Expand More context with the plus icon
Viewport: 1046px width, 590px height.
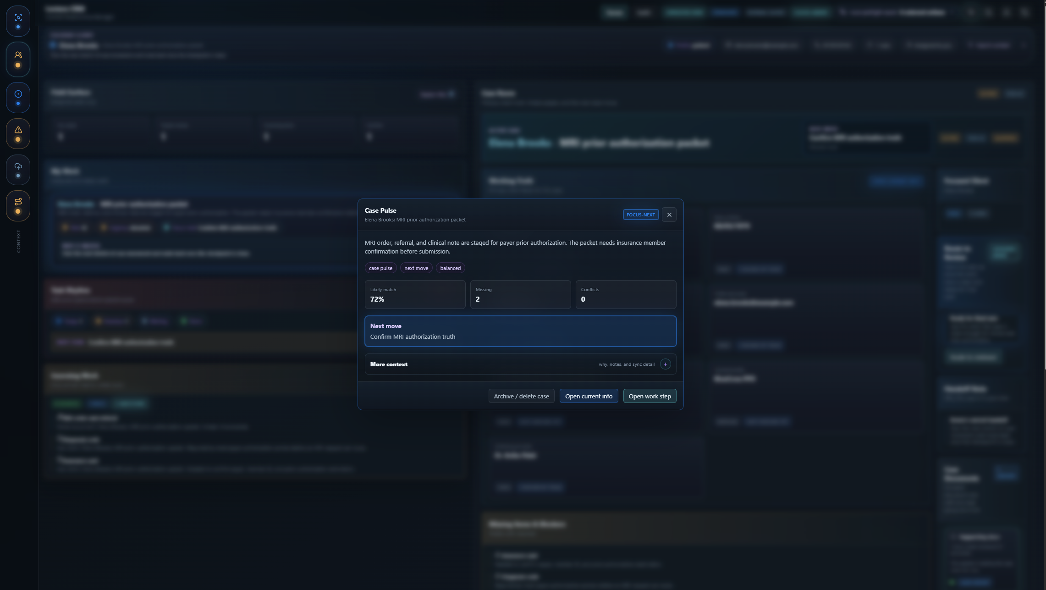tap(665, 364)
